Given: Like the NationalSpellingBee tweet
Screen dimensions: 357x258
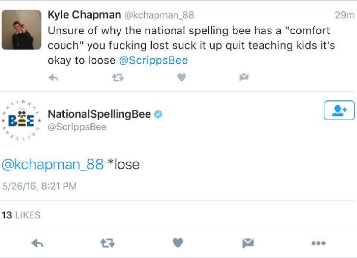Looking at the screenshot, I should tap(178, 243).
